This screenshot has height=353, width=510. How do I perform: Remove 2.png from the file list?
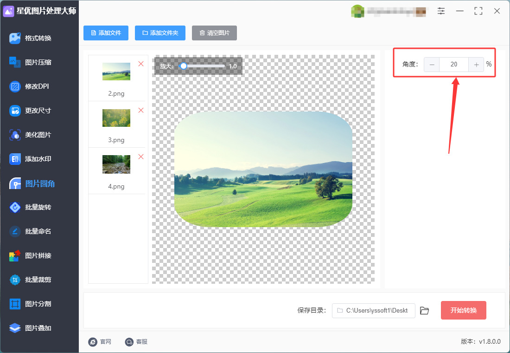[x=141, y=64]
